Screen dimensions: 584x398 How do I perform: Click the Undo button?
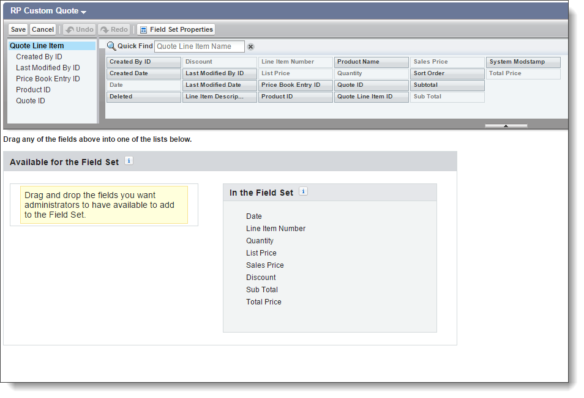80,29
